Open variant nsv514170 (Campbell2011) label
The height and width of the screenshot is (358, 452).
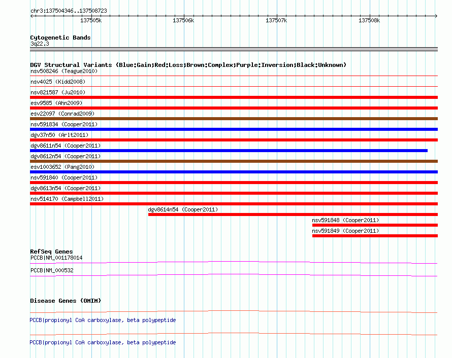click(x=67, y=199)
